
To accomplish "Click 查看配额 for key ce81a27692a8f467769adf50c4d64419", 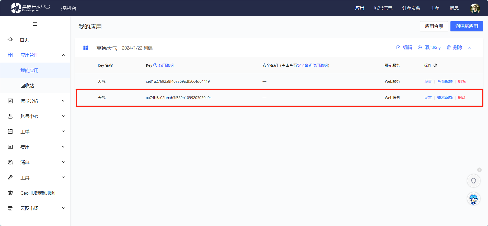I will [445, 81].
